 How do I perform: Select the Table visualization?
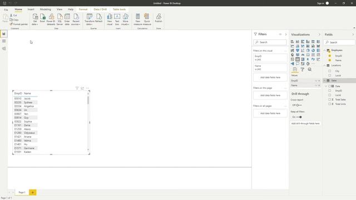click(298, 59)
